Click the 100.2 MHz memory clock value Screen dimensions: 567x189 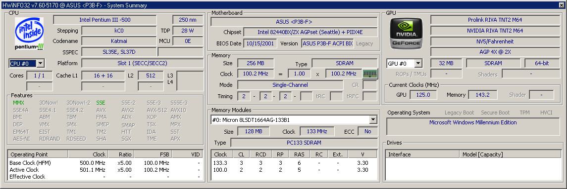(256, 74)
